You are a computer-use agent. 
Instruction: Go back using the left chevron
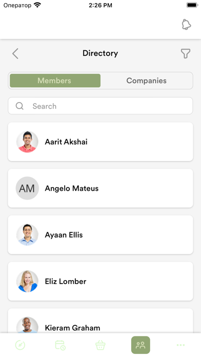click(15, 54)
